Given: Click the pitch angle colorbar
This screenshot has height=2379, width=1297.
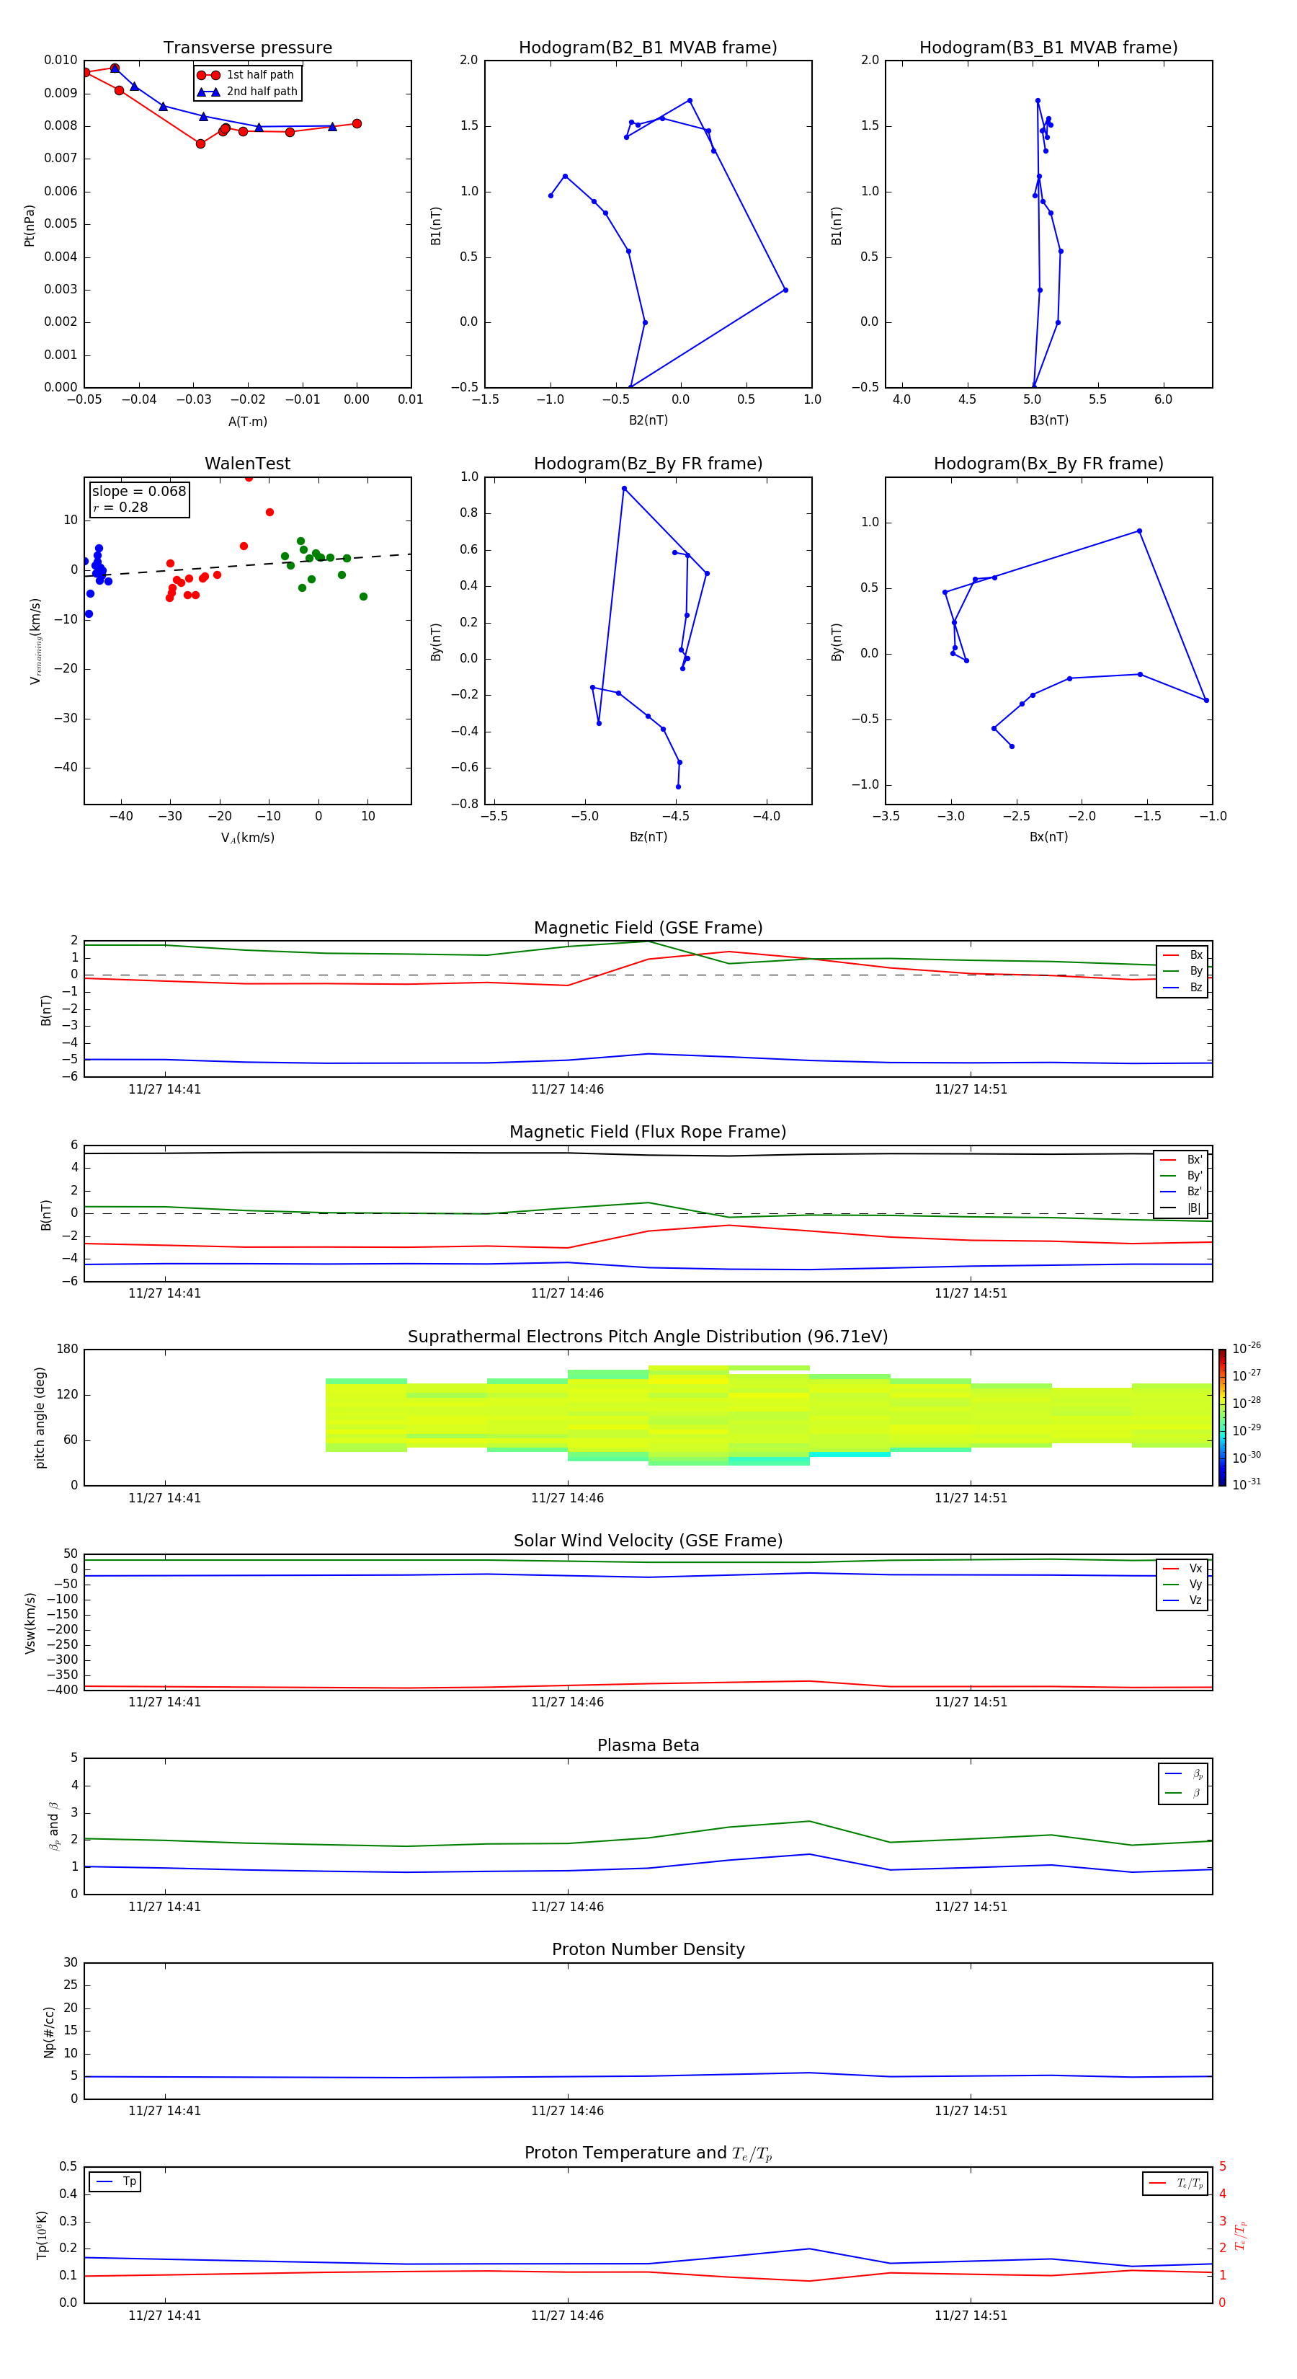Looking at the screenshot, I should pyautogui.click(x=1222, y=1417).
